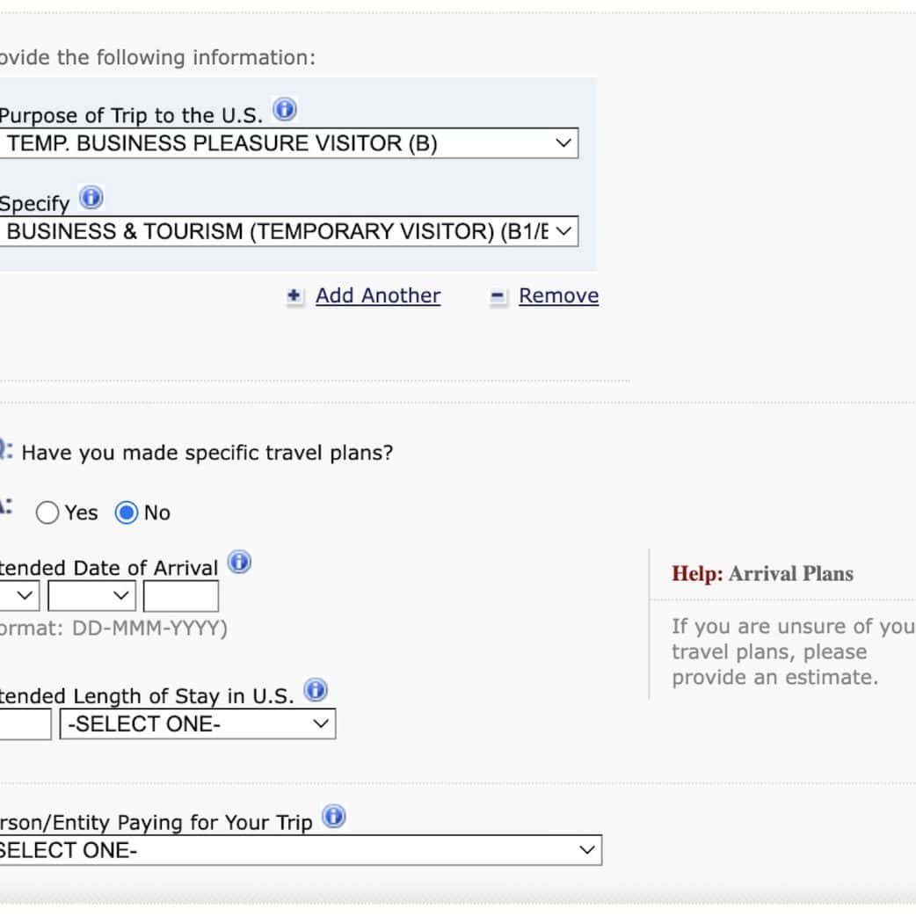
Task: Click the length of stay number field
Action: pyautogui.click(x=25, y=724)
